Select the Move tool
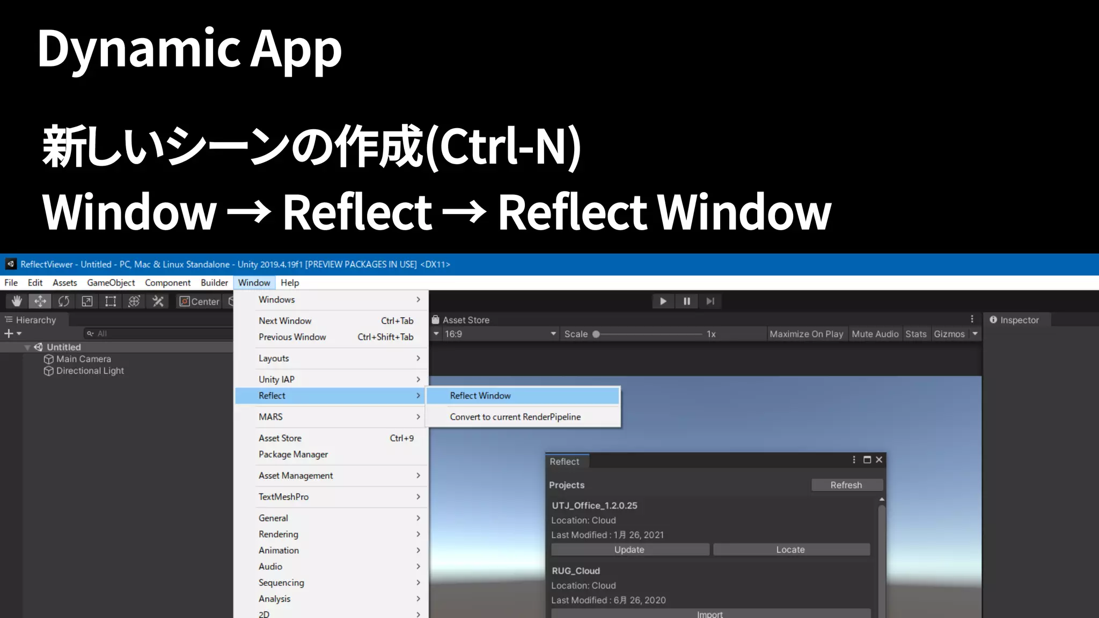This screenshot has width=1099, height=618. click(40, 301)
